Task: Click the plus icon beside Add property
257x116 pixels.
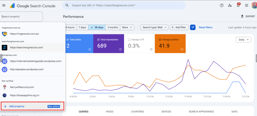Action: 5,106
